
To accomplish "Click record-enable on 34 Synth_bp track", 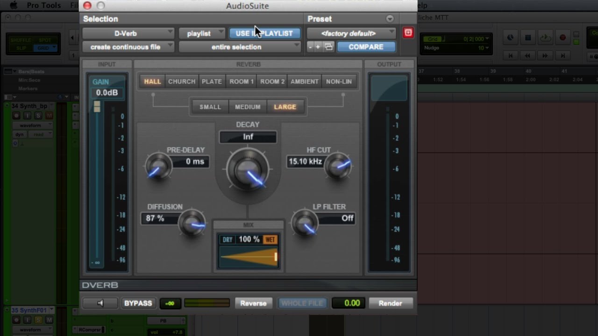I will 16,116.
